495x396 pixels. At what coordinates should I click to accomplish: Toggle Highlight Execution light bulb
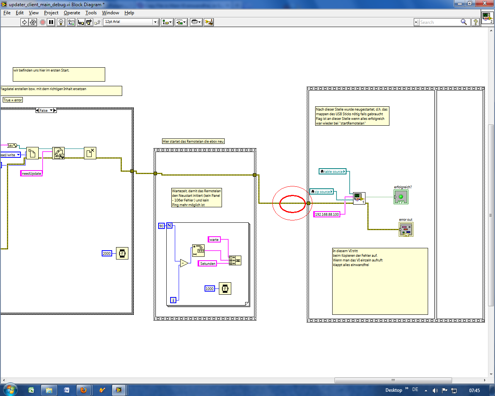[x=61, y=22]
